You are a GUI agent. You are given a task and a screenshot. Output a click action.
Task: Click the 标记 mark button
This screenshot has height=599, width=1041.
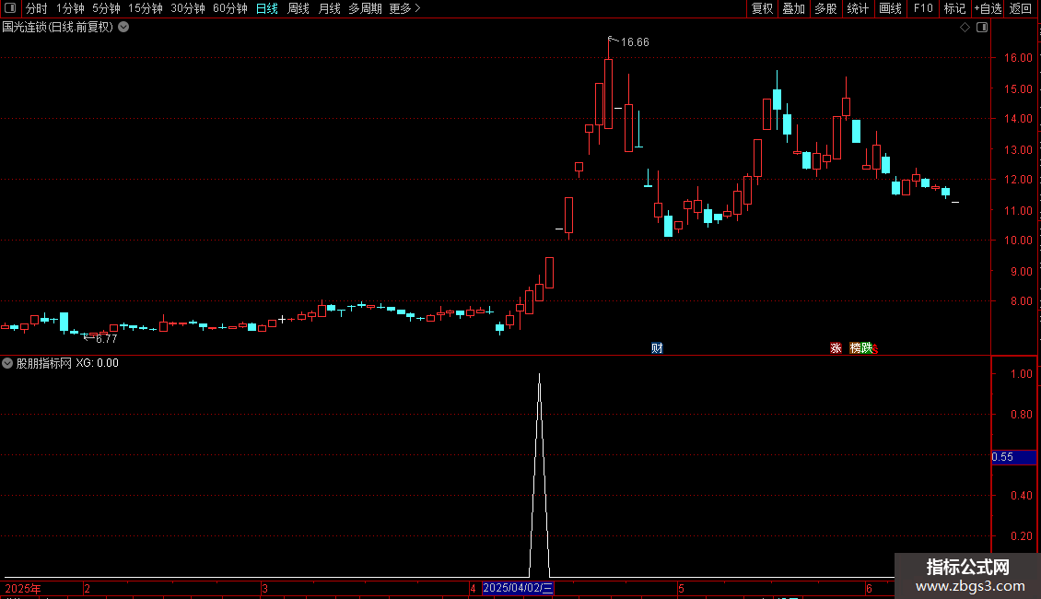[x=954, y=8]
